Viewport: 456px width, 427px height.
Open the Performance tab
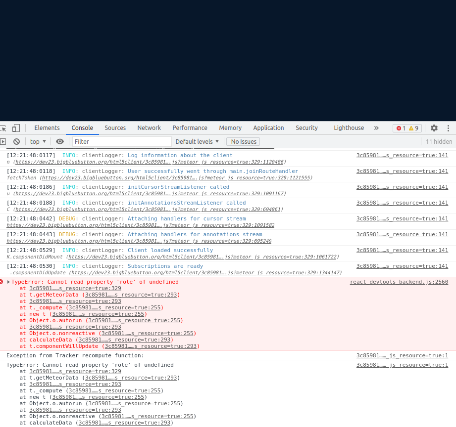[190, 128]
